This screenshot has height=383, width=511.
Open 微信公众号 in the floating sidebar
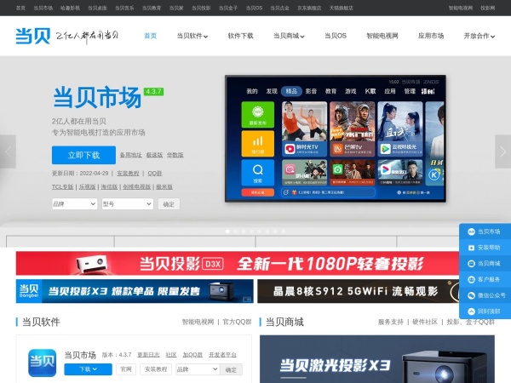point(485,295)
